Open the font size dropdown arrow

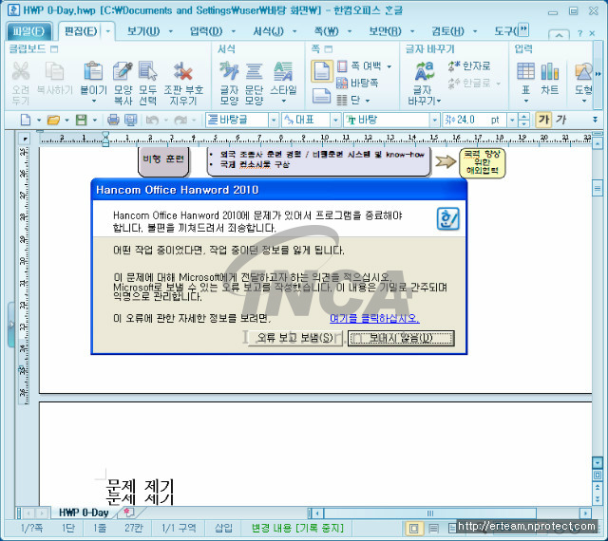[513, 121]
